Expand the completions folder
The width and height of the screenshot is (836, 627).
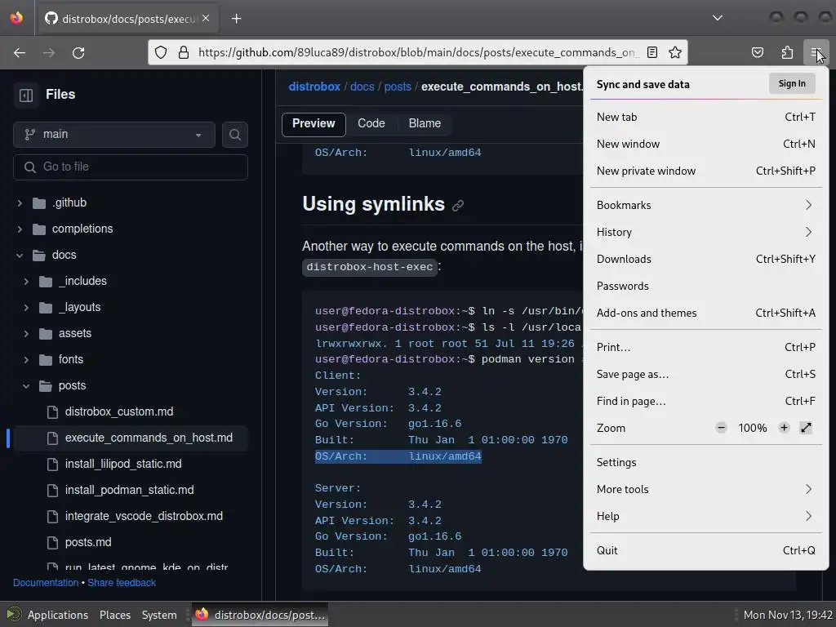(20, 229)
